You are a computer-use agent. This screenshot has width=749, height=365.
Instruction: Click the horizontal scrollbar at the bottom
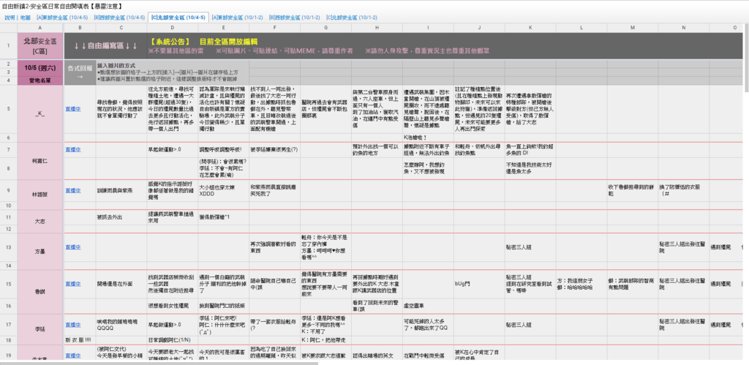(x=159, y=363)
